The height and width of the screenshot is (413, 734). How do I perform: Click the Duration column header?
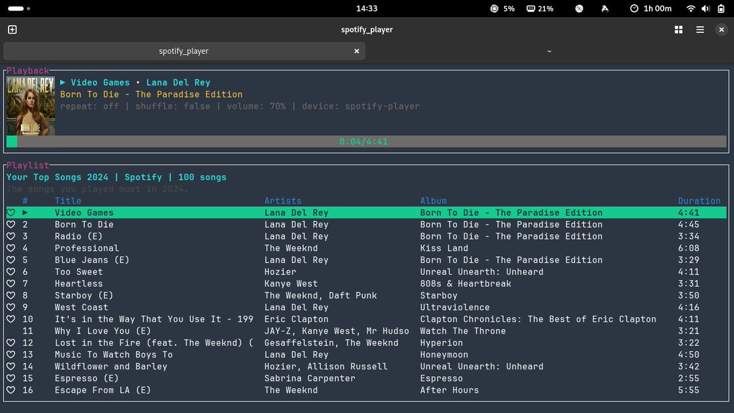point(699,201)
